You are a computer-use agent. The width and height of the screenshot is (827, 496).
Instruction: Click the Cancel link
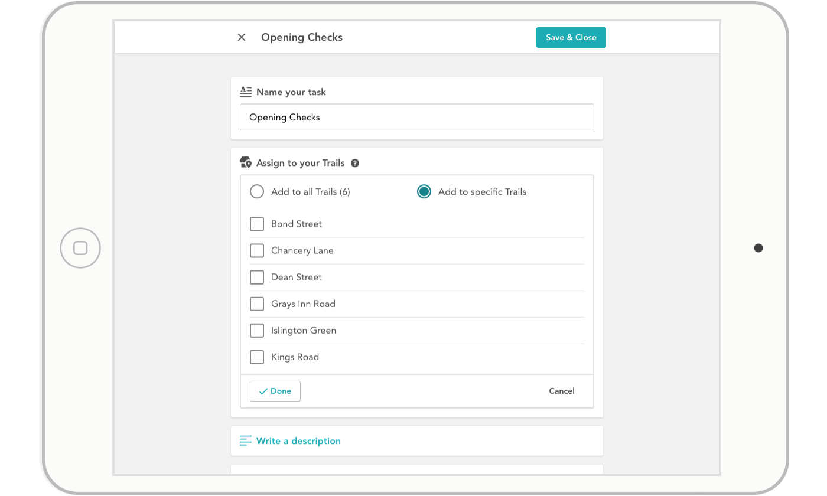(561, 391)
